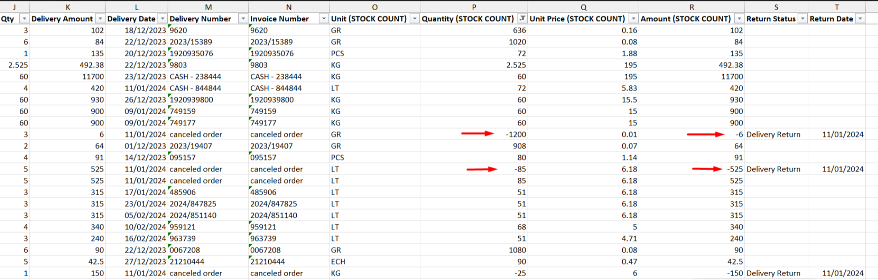The height and width of the screenshot is (280, 878).
Task: Open the Unit (STOCK COUNT) filter dropdown
Action: point(414,19)
